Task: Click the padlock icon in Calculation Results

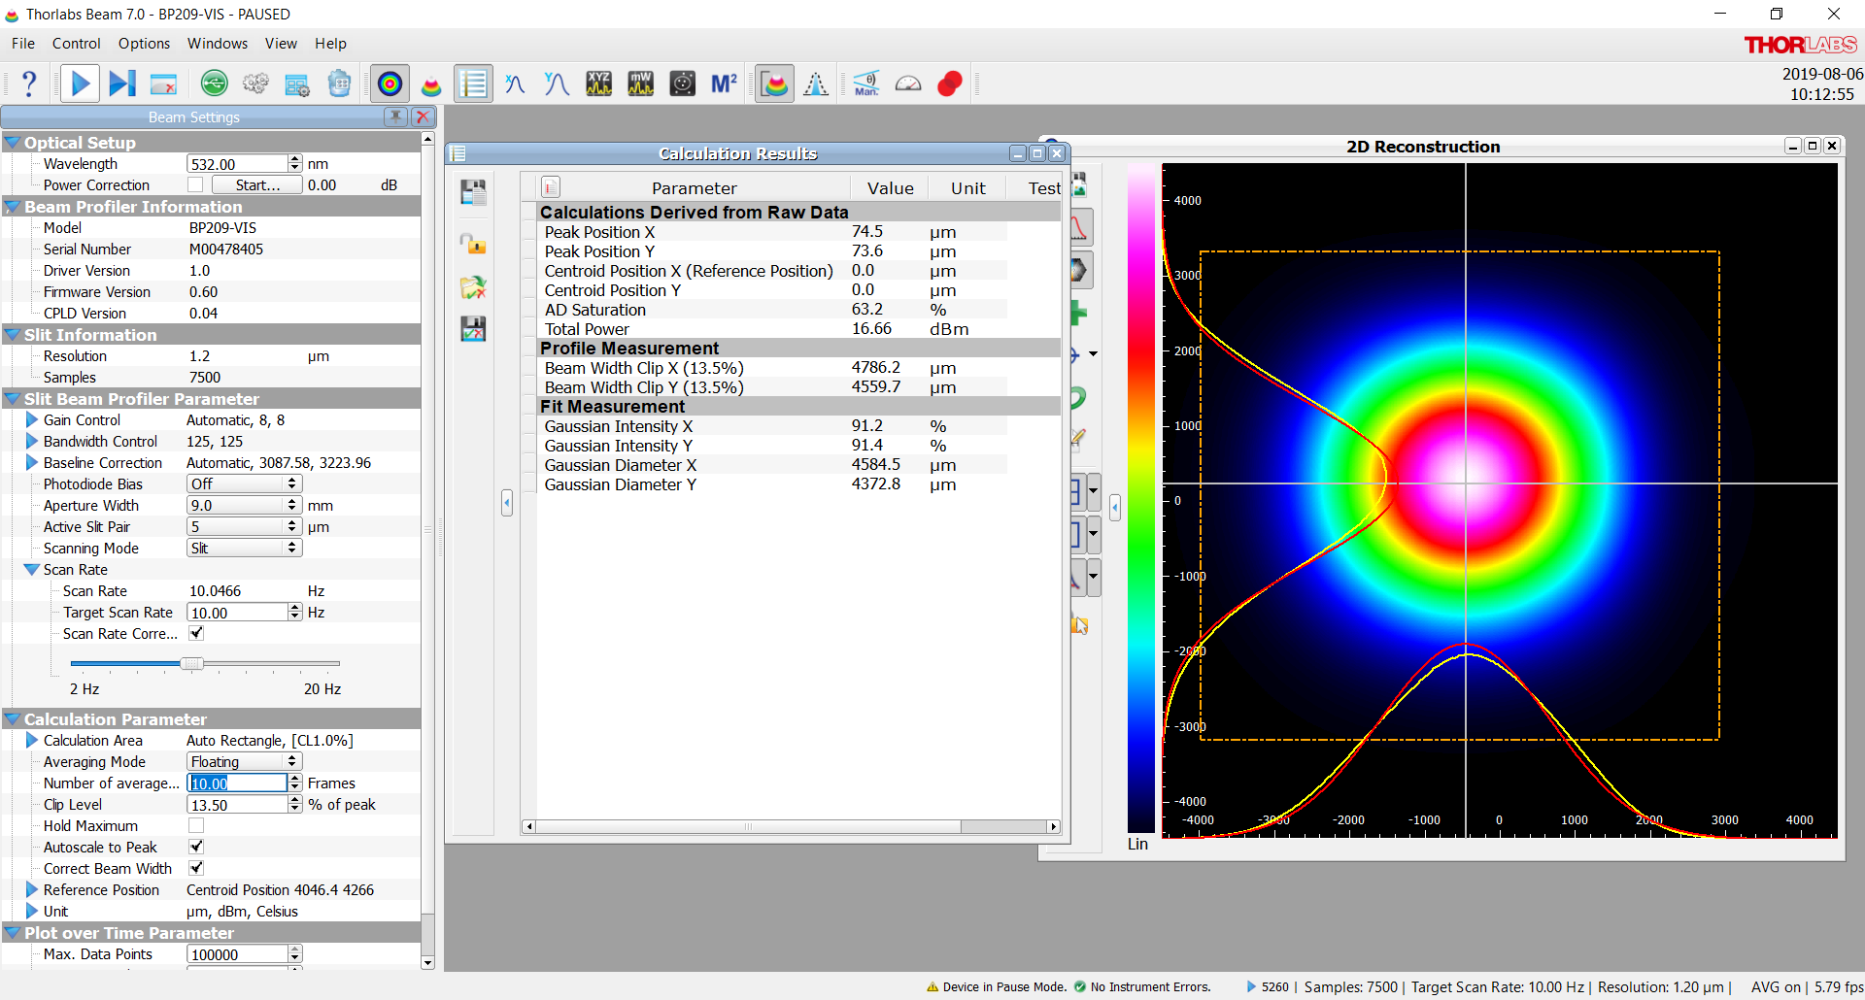Action: [473, 244]
